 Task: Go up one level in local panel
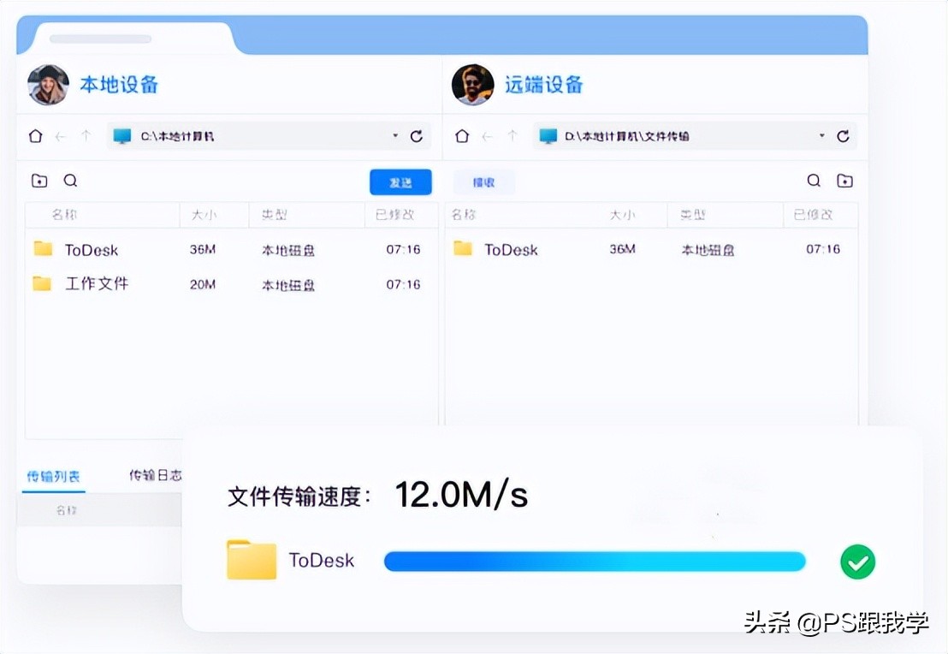tap(86, 136)
